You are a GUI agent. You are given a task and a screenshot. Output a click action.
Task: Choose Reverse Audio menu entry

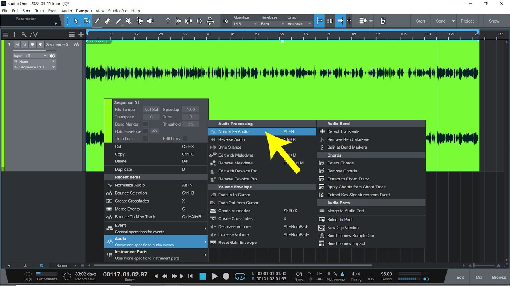click(262, 139)
